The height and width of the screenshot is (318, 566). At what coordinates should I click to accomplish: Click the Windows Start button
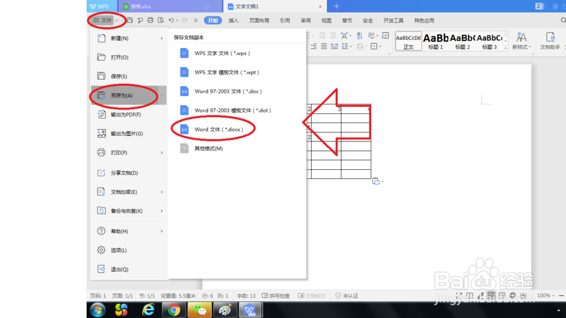tap(97, 310)
